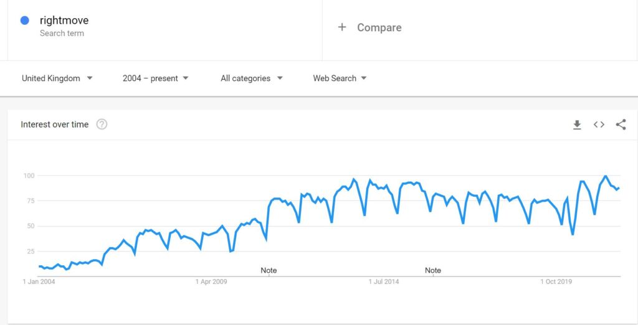
Task: Click the 1 Jul 2014 axis label
Action: click(383, 281)
